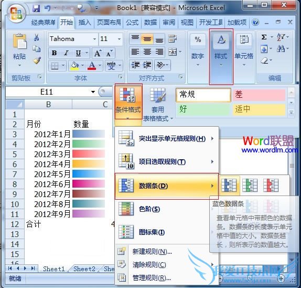Click Merge and Center icon
This screenshot has width=301, height=288.
tap(173, 52)
